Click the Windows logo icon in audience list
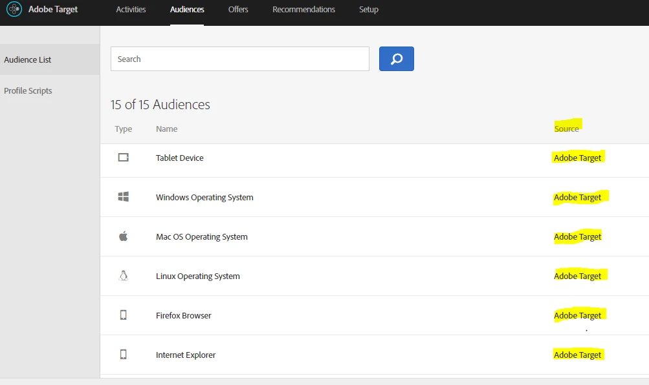Viewport: 649px width, 385px height. (124, 196)
